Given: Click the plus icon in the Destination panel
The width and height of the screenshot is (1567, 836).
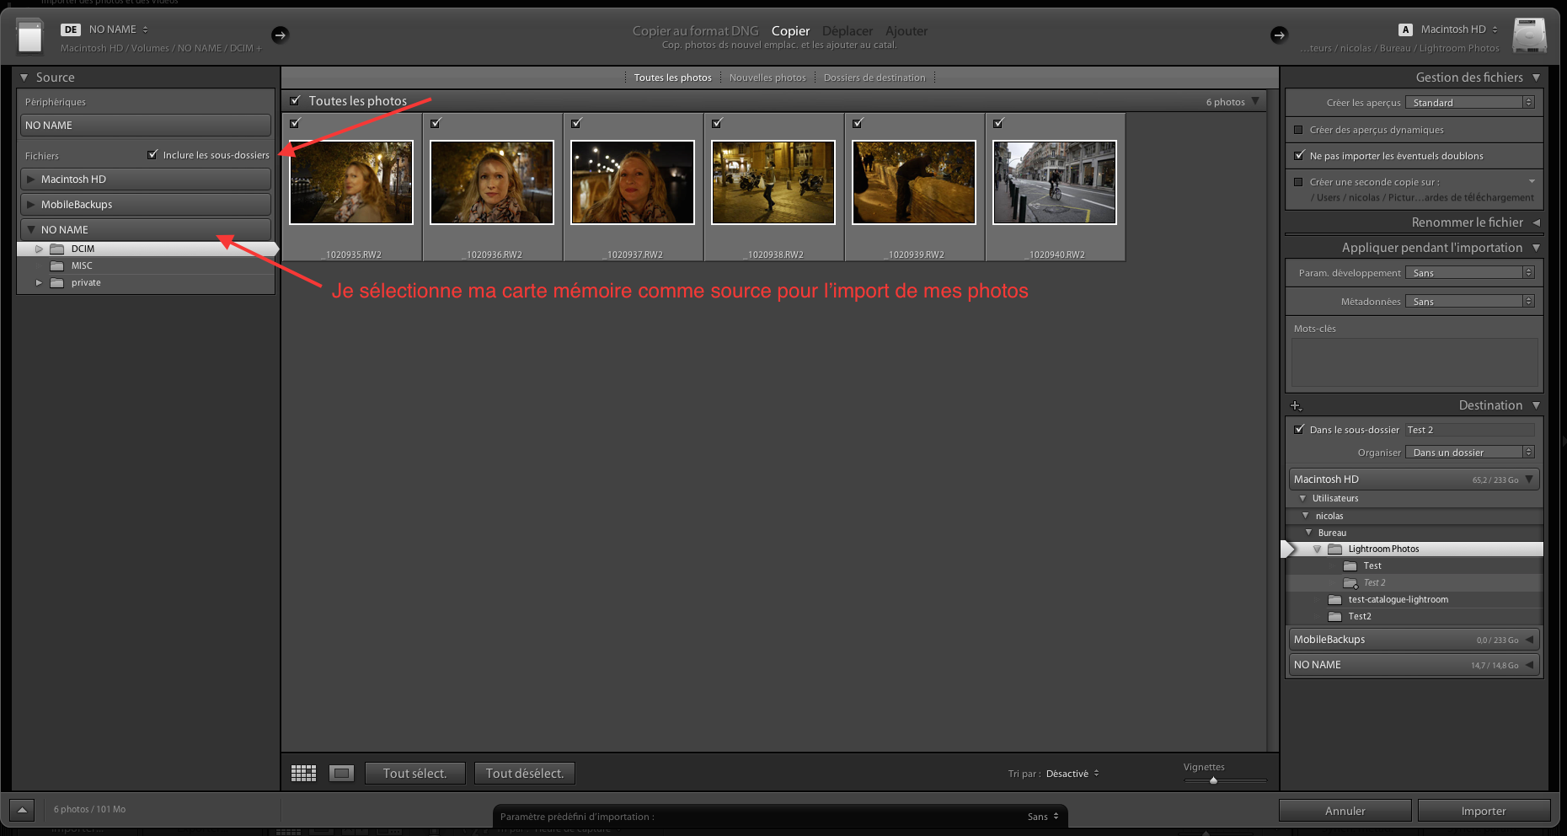Looking at the screenshot, I should click(1296, 405).
